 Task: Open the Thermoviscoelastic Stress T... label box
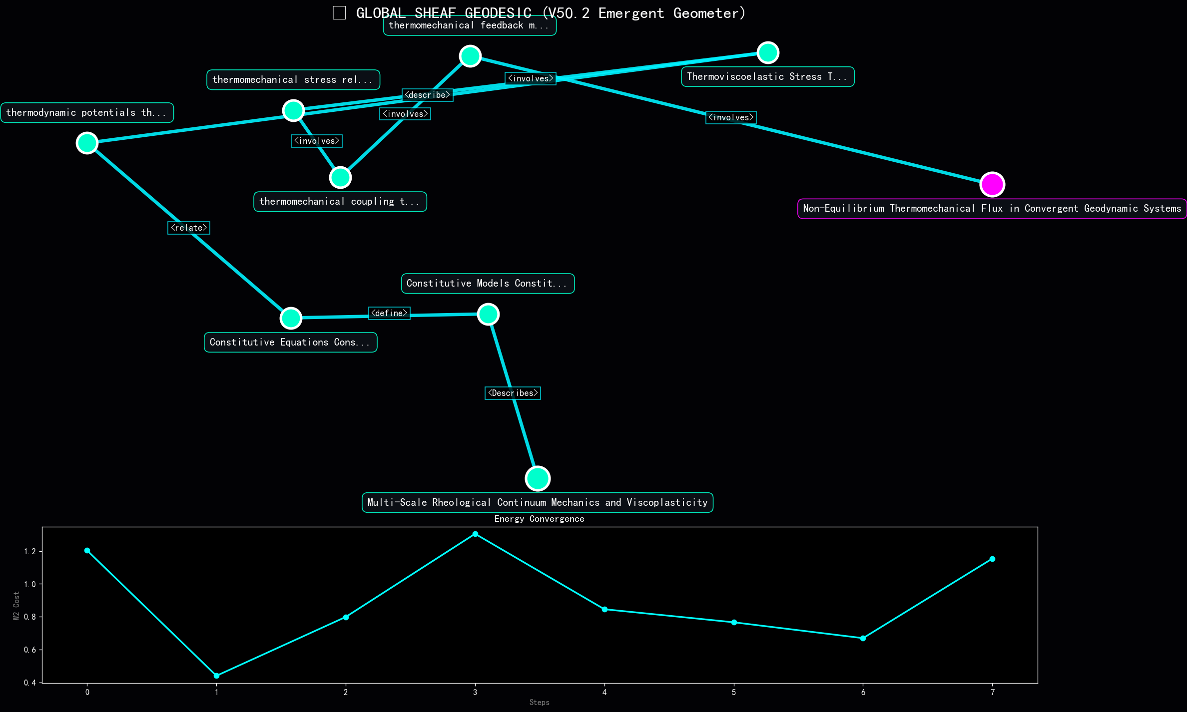tap(767, 76)
